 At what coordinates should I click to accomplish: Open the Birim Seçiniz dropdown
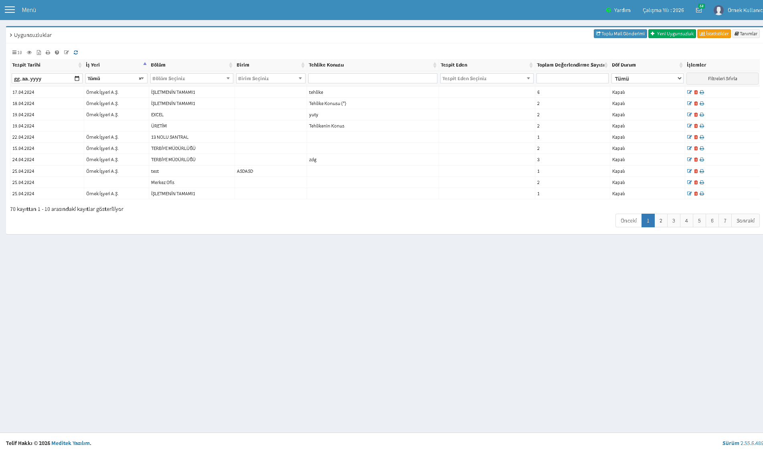click(x=271, y=79)
